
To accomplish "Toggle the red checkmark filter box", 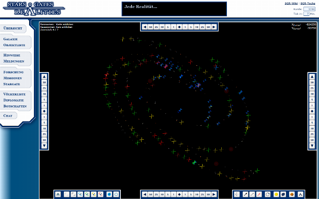I will point(101,194).
